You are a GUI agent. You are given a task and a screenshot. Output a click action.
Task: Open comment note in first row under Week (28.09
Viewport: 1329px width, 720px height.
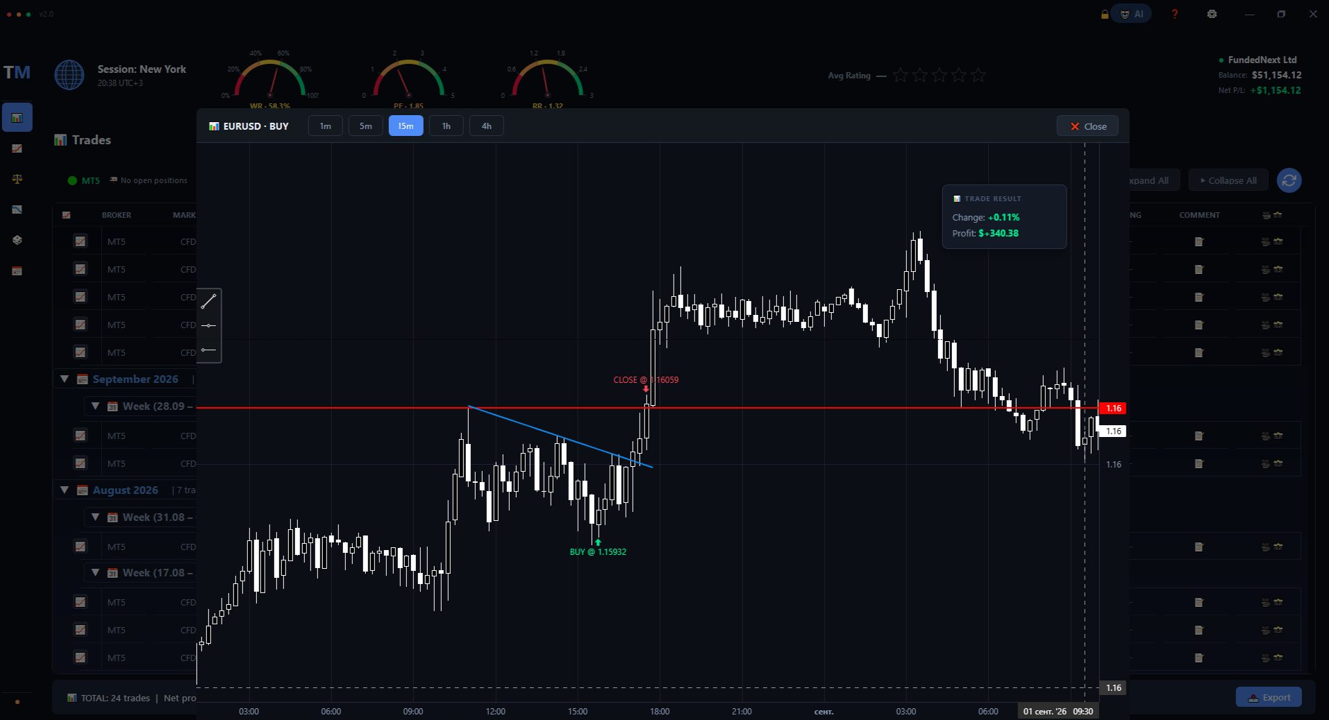(x=1198, y=436)
